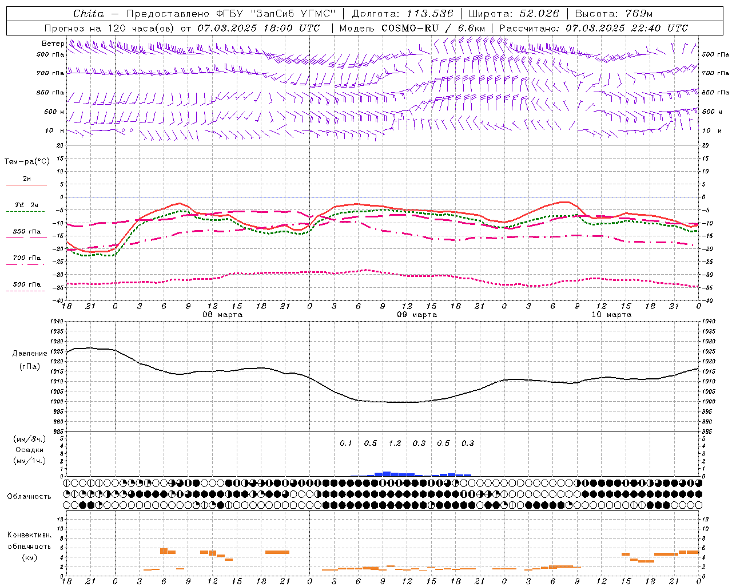This screenshot has height=586, width=732.
Task: Click the "10 марта" date label
Action: click(611, 315)
